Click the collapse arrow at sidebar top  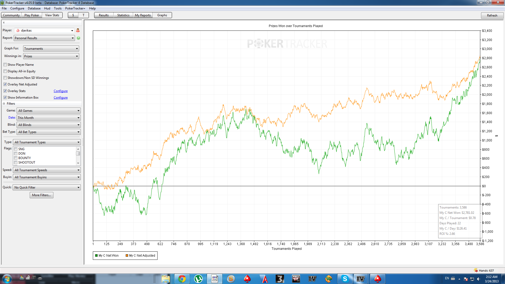click(4, 23)
